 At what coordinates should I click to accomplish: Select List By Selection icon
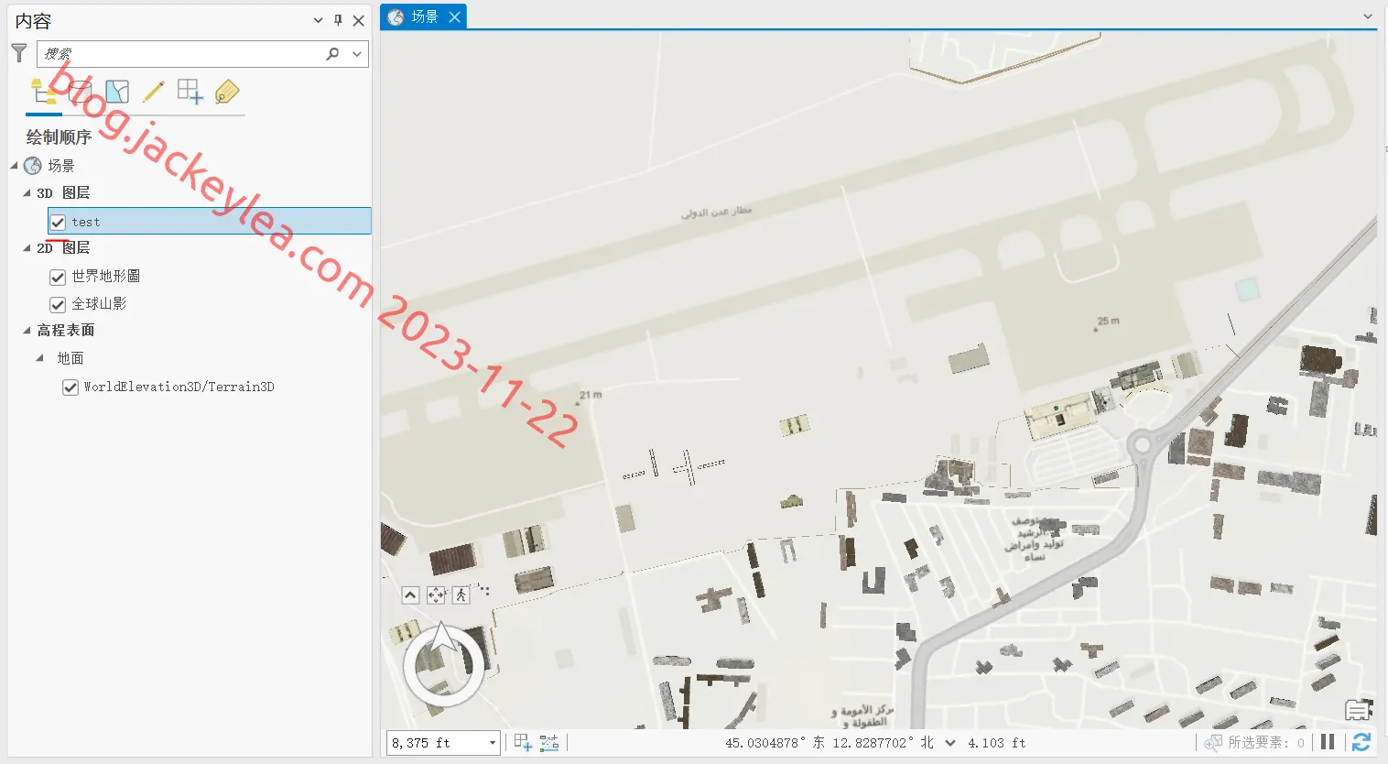tap(117, 92)
